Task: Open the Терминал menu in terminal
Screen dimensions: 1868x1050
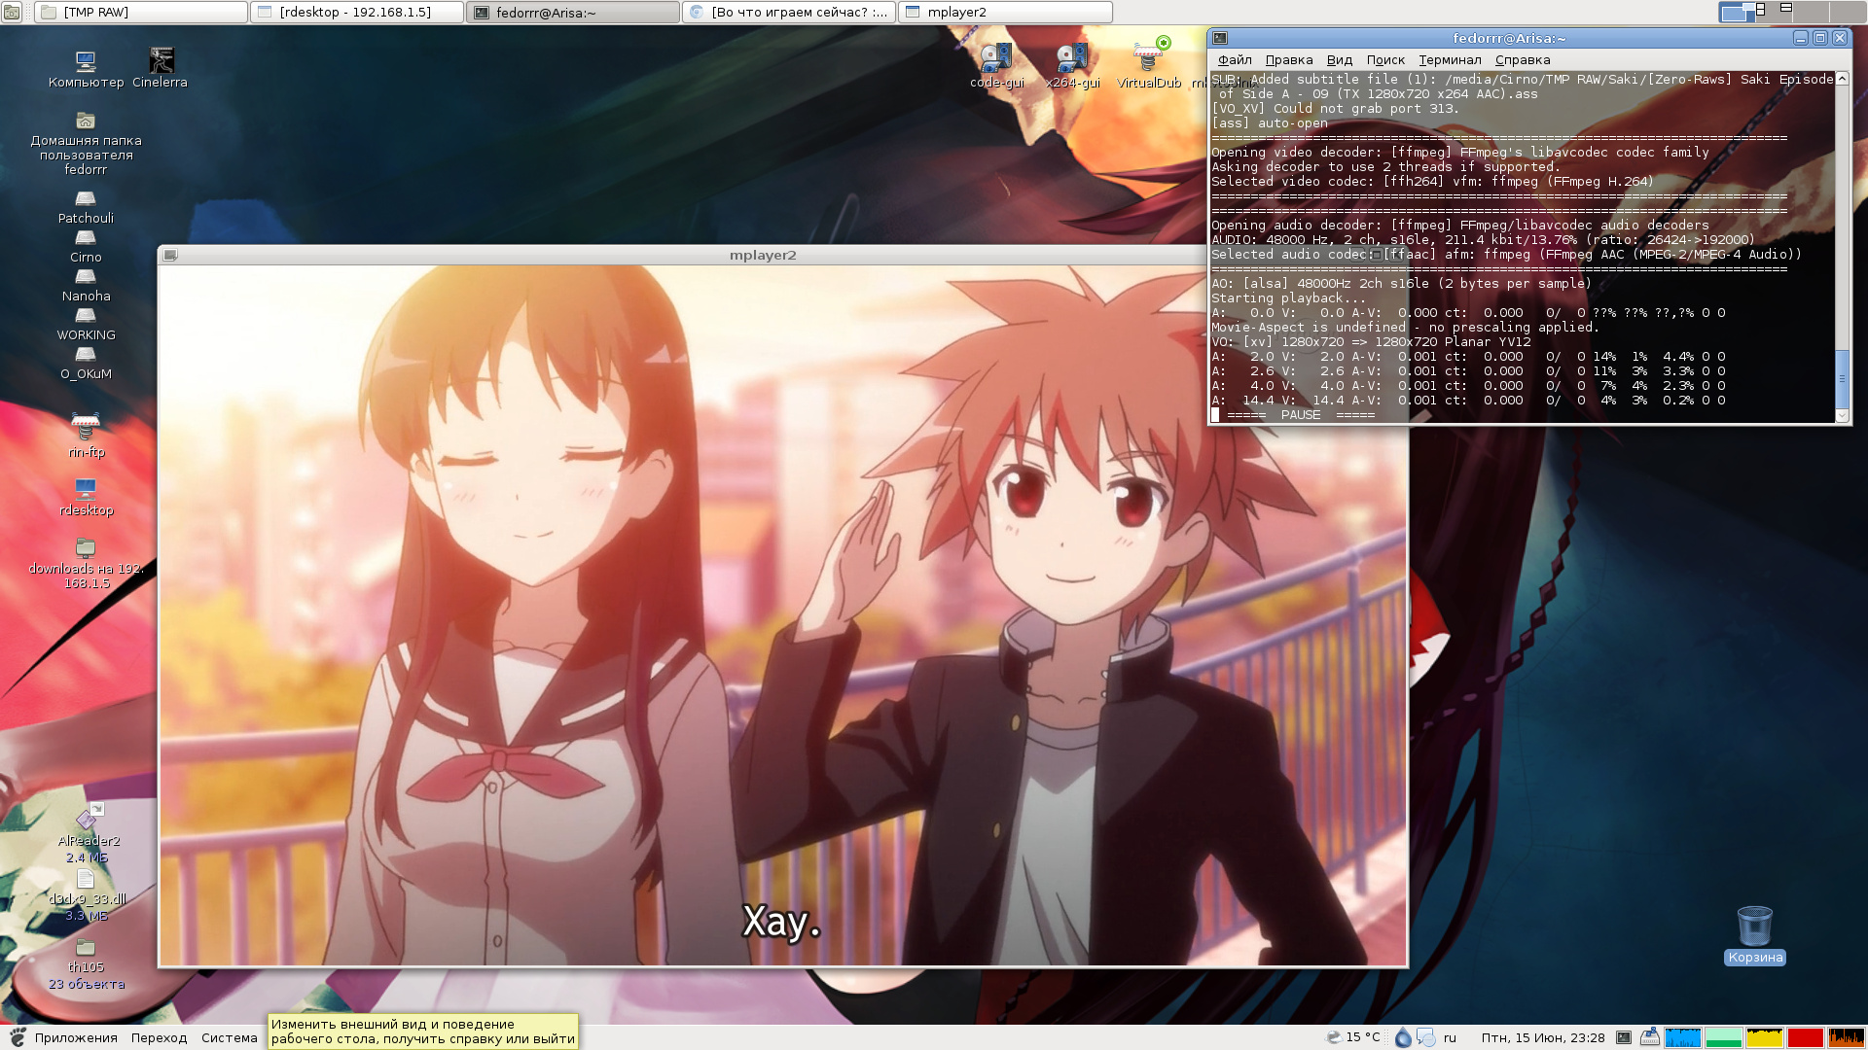Action: click(x=1449, y=59)
